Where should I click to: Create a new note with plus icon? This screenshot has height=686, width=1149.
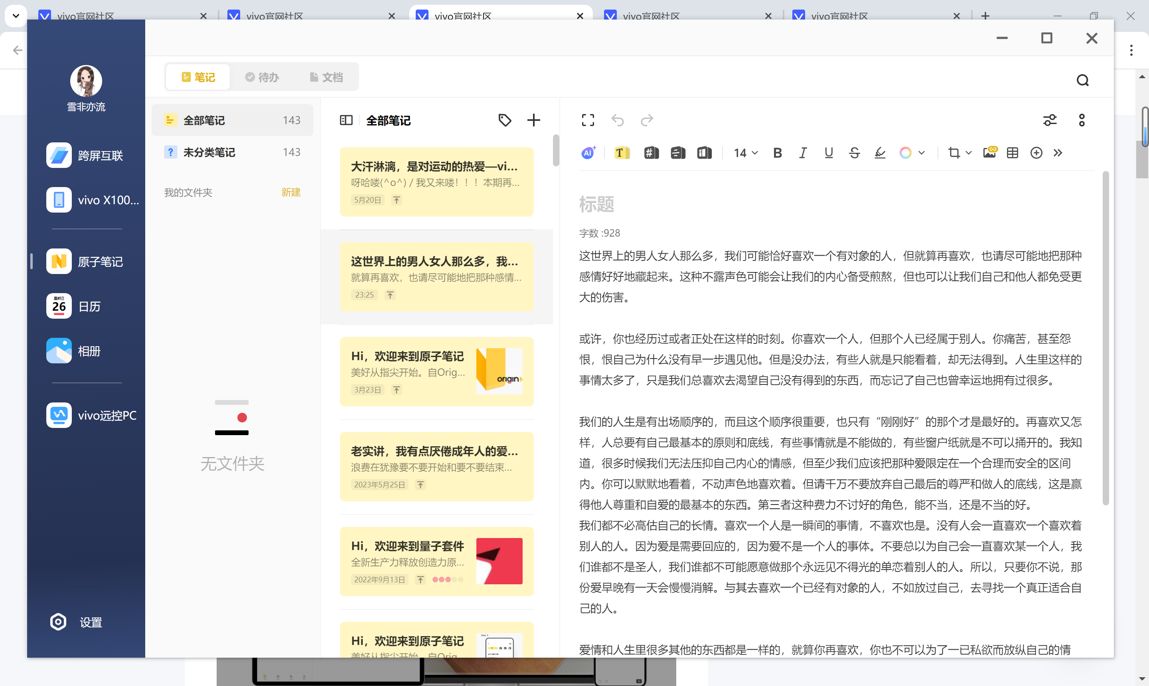[533, 120]
